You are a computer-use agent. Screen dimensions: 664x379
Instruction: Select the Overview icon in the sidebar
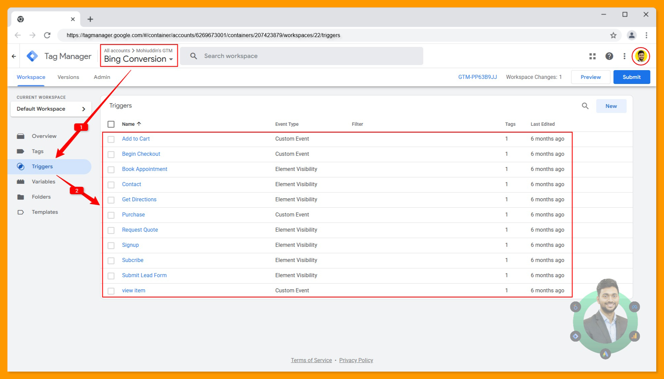[21, 136]
